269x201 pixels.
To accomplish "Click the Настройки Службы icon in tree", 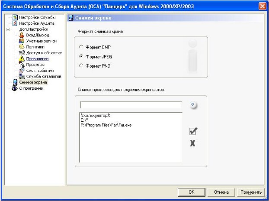I will coord(15,17).
